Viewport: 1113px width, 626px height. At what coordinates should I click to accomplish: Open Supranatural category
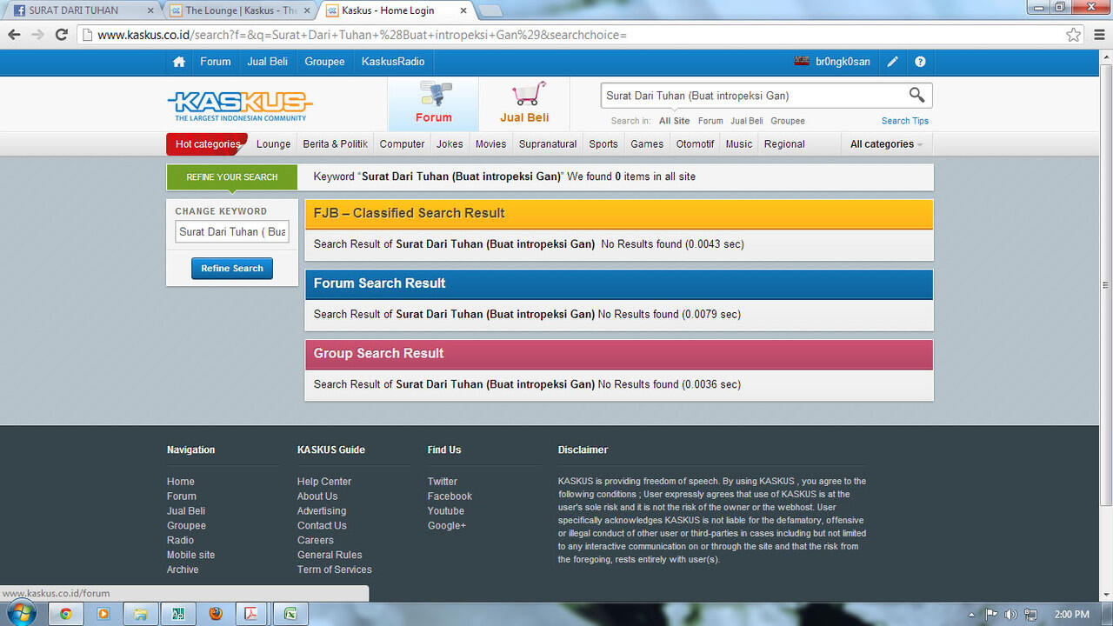point(548,144)
